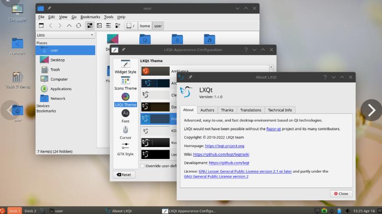
Task: Switch to the Translations tab
Action: [x=251, y=110]
